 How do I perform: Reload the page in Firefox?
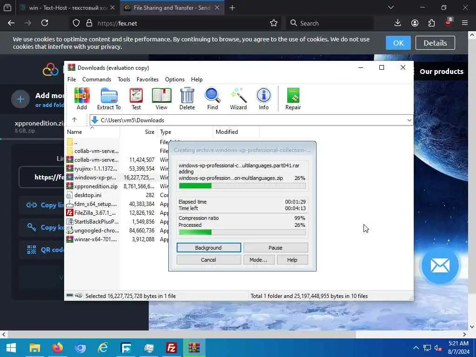[45, 23]
